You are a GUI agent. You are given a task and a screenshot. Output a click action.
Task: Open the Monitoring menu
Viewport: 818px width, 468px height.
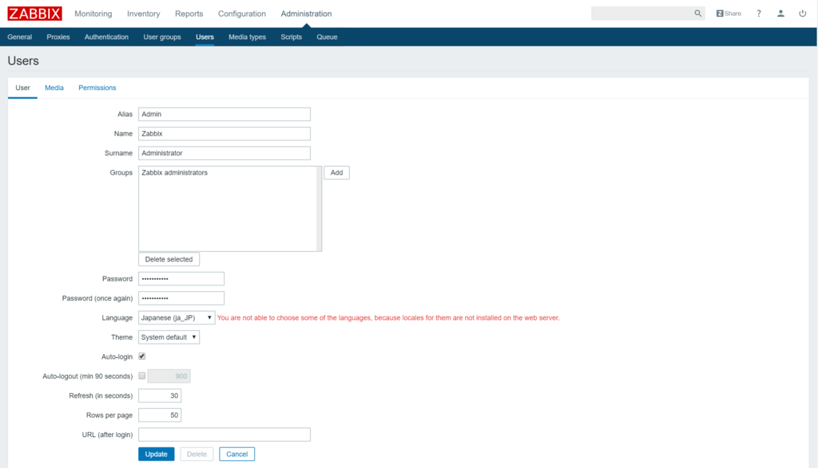coord(93,14)
